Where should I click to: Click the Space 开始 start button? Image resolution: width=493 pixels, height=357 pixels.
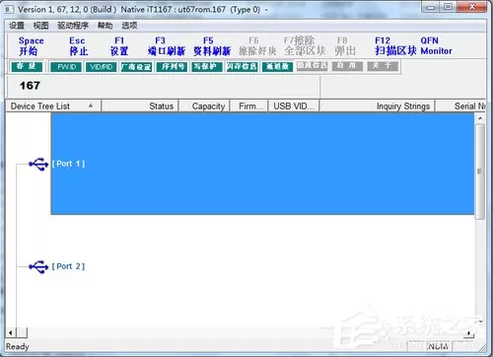coord(32,46)
